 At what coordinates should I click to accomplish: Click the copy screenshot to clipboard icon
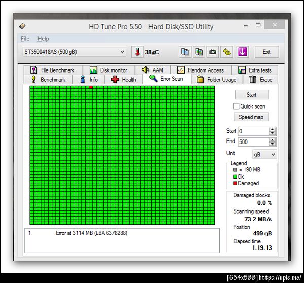pyautogui.click(x=199, y=52)
